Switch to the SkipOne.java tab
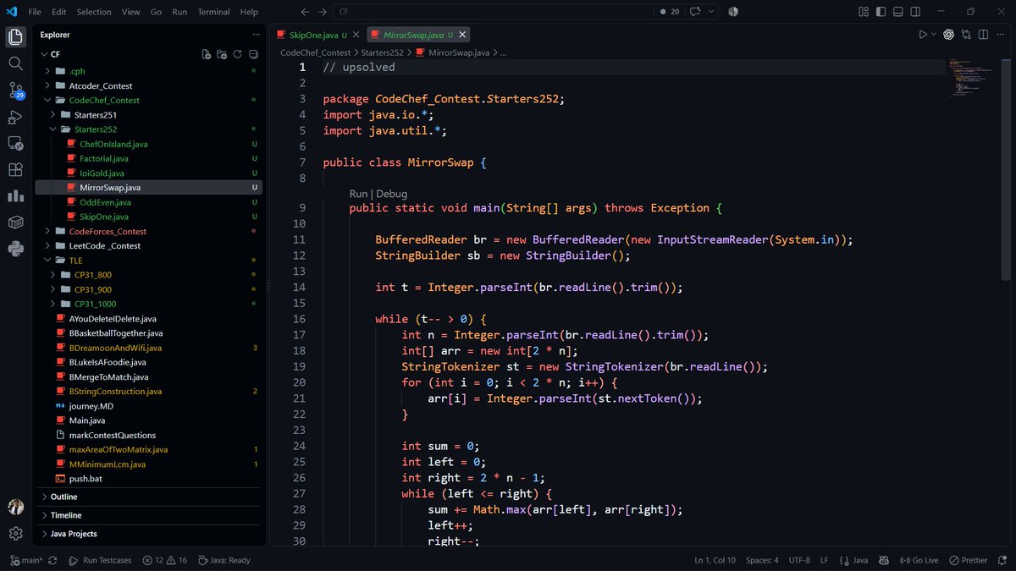1016x571 pixels. point(314,35)
